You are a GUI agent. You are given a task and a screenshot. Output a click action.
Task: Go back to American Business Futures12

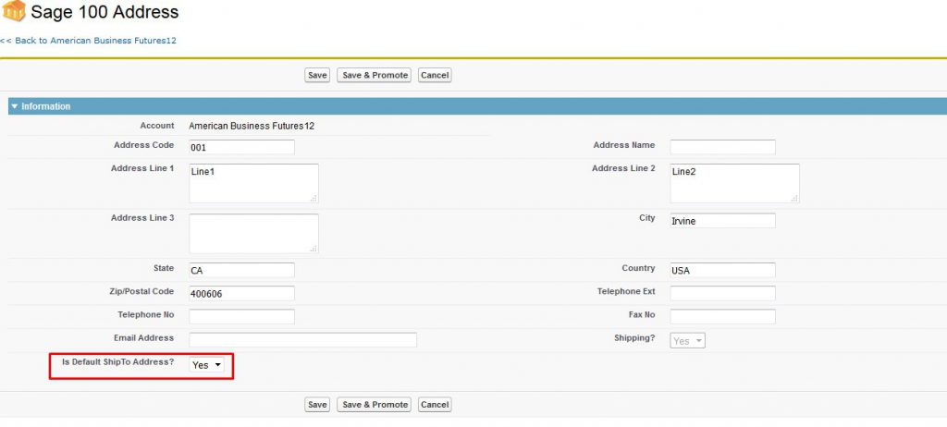88,41
